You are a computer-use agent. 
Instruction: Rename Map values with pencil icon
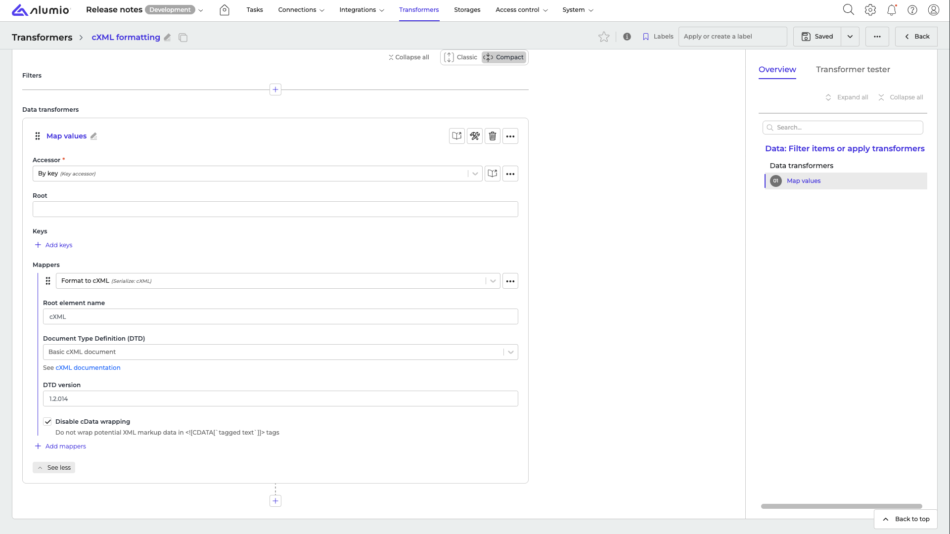tap(93, 136)
